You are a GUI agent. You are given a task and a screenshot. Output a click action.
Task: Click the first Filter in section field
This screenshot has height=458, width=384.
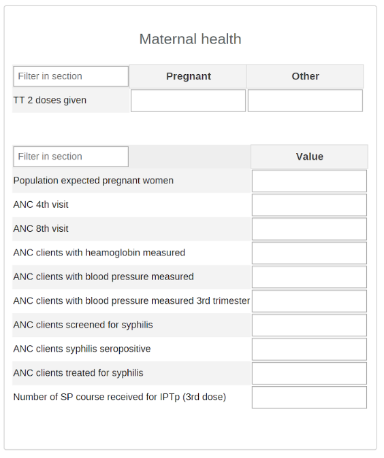(71, 77)
